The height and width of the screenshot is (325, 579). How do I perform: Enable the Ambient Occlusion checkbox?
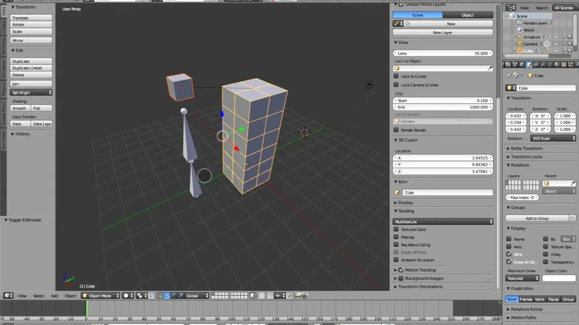click(x=396, y=260)
